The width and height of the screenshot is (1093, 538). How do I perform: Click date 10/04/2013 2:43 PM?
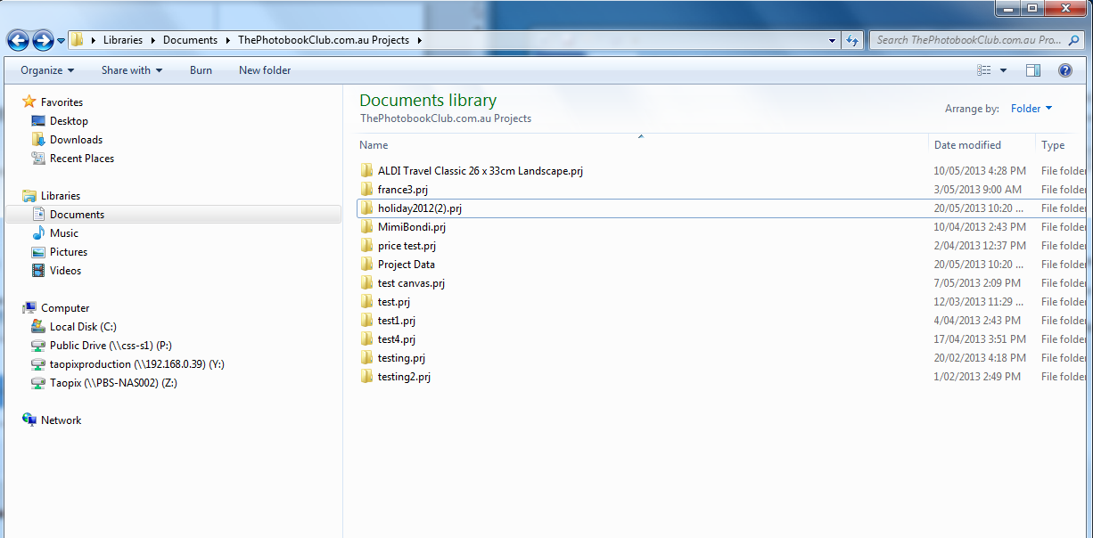tap(980, 227)
